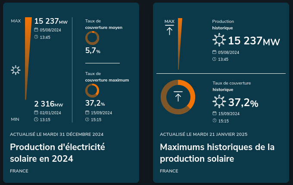Click the calendar icon beside 15/09/2024 in left card
This screenshot has height=185, width=293.
point(87,112)
